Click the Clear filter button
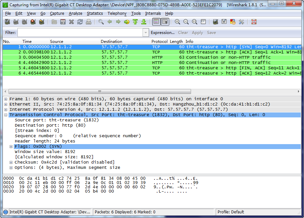 tap(183, 33)
